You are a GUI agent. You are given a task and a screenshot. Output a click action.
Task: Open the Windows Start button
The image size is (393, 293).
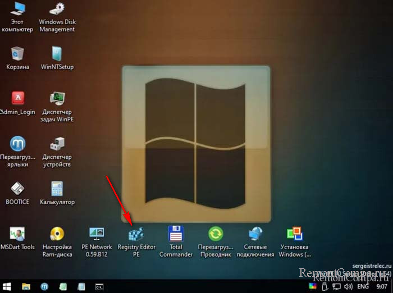point(7,286)
